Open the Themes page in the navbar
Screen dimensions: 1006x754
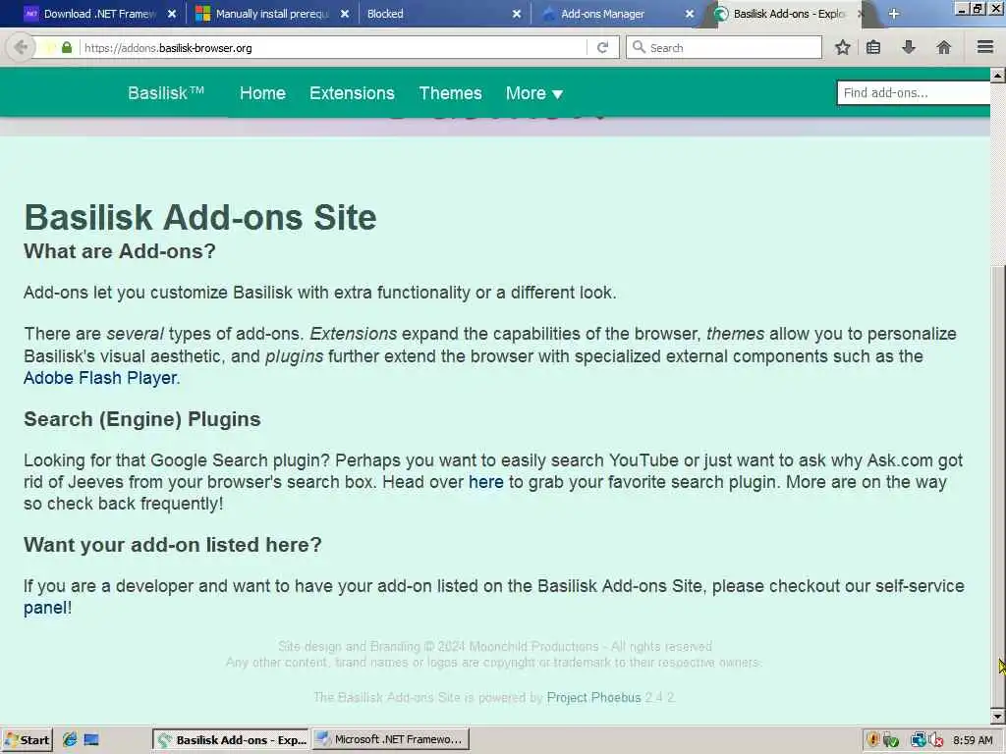[450, 93]
